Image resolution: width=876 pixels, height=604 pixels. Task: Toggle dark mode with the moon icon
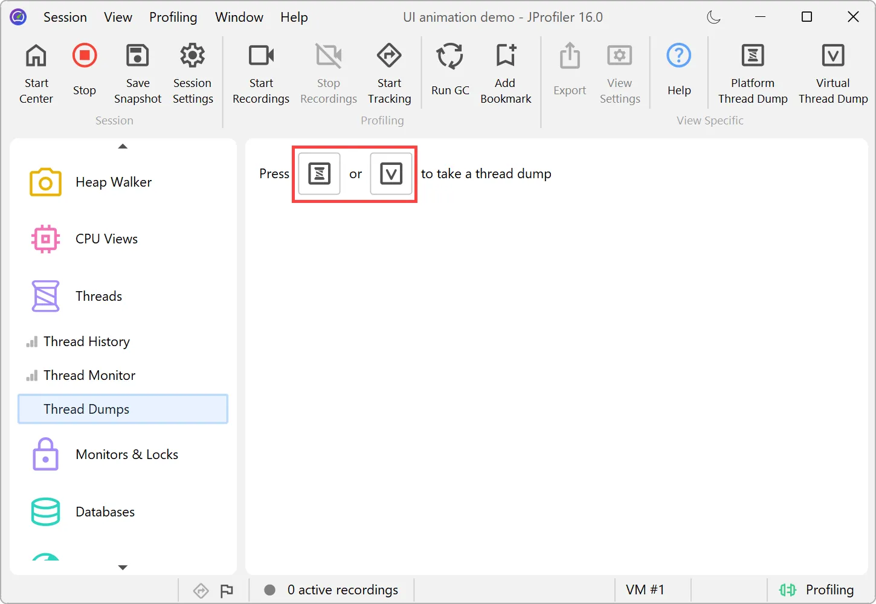pos(713,17)
